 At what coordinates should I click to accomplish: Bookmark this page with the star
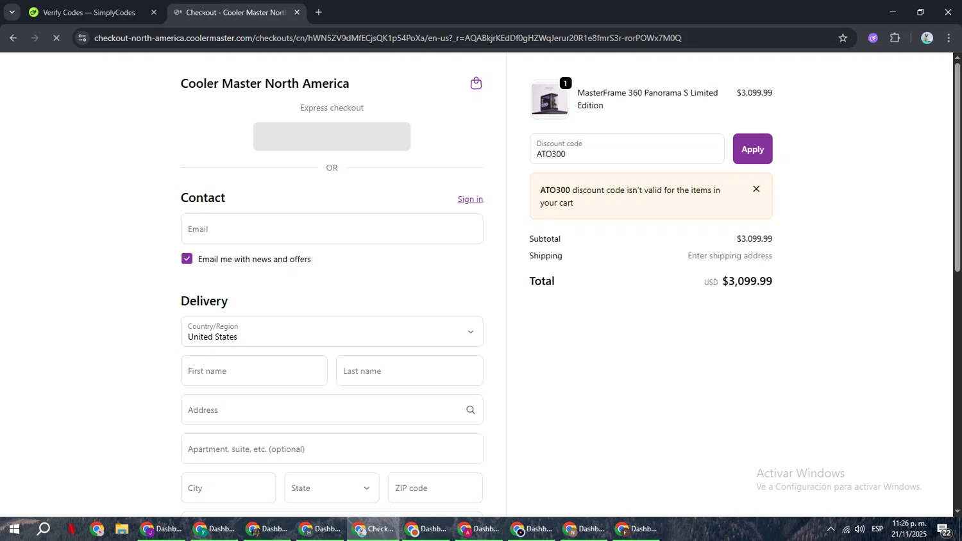point(843,38)
